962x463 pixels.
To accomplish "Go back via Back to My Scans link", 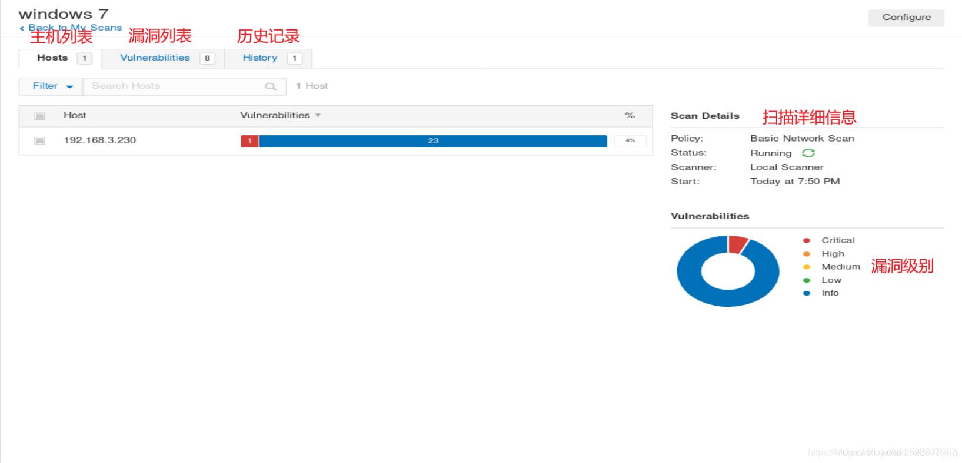I will click(75, 28).
